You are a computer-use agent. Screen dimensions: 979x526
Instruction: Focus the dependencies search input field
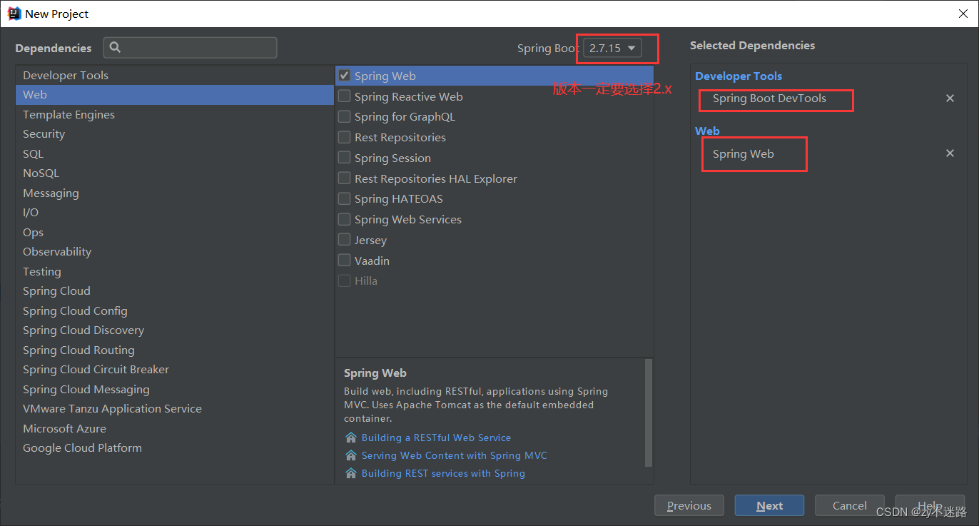(191, 48)
